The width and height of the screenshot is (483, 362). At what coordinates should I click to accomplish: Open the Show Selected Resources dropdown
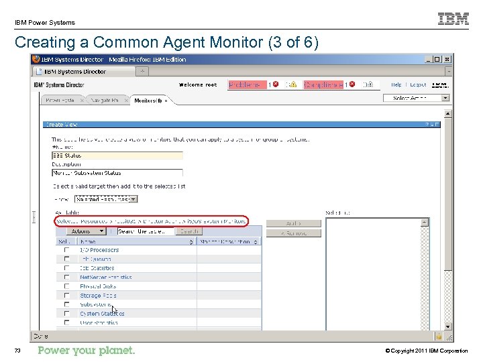click(106, 199)
